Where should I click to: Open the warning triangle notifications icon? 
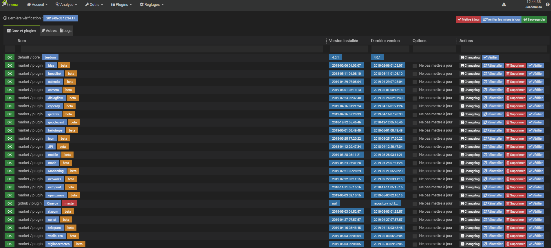(x=504, y=4)
